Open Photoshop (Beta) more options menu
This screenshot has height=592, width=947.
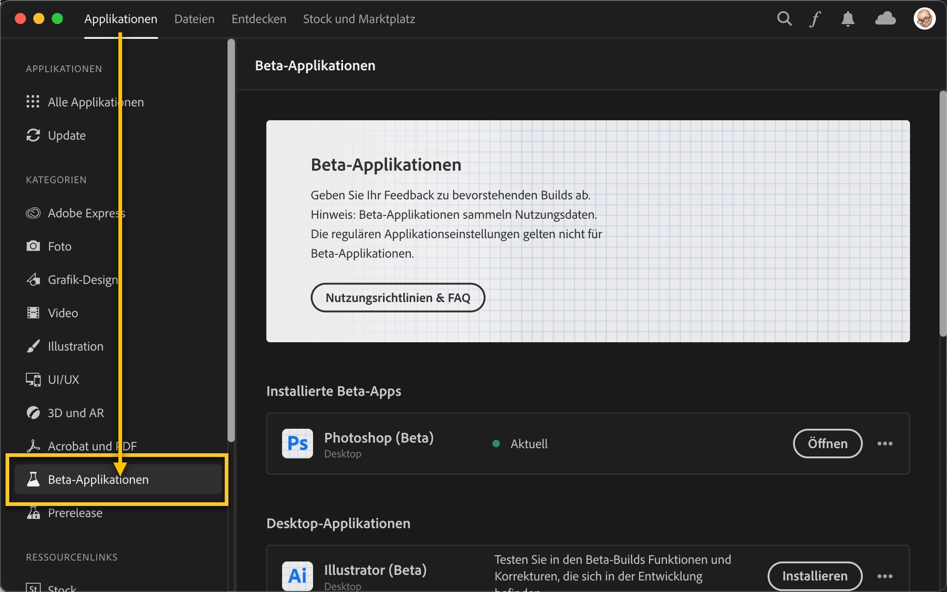click(x=885, y=444)
